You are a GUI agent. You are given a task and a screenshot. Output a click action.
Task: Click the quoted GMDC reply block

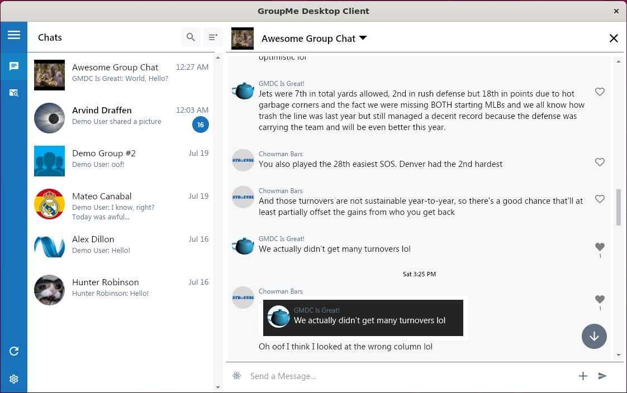(x=363, y=318)
